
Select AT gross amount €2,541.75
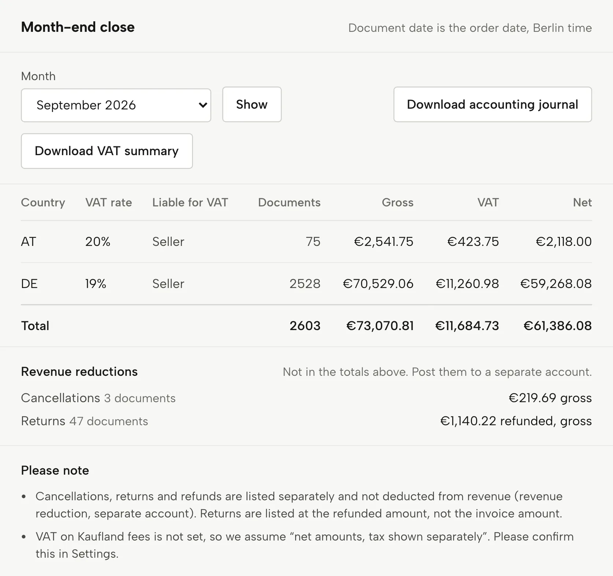point(384,242)
